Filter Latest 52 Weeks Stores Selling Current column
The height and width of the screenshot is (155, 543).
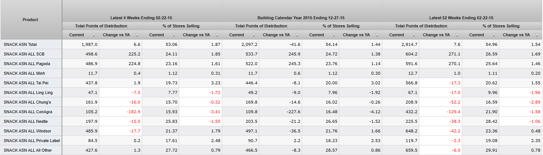click(494, 35)
